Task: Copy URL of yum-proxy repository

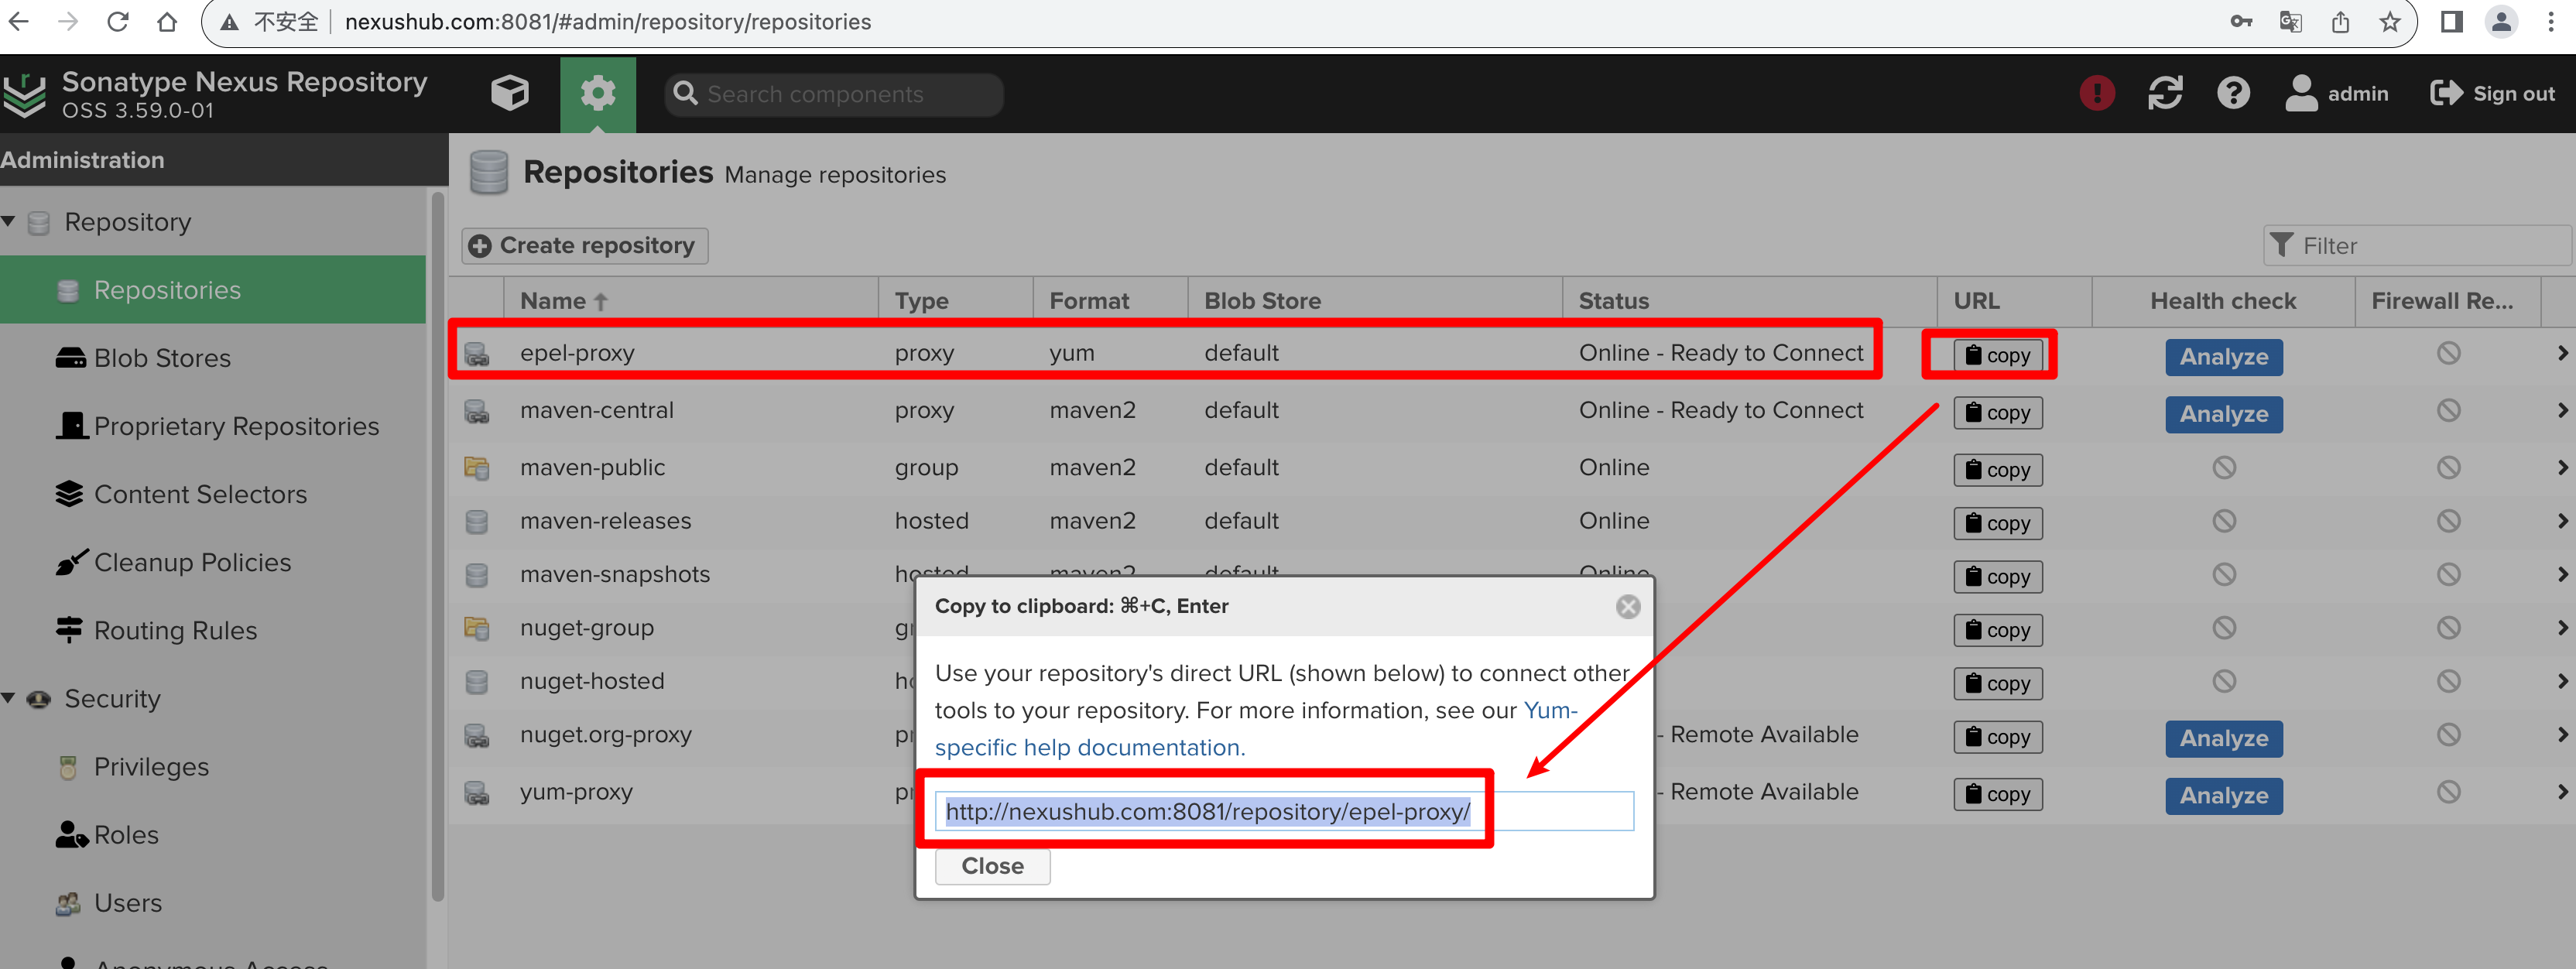Action: point(1997,794)
